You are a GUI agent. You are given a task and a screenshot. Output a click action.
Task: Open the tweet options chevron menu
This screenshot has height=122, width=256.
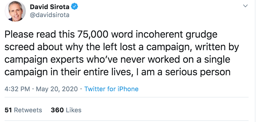245,6
